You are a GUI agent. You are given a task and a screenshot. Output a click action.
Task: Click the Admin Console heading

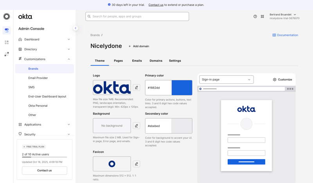[31, 28]
